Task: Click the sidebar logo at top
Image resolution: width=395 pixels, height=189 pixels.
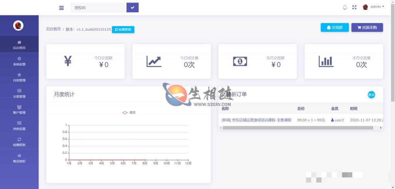Action: pyautogui.click(x=19, y=25)
